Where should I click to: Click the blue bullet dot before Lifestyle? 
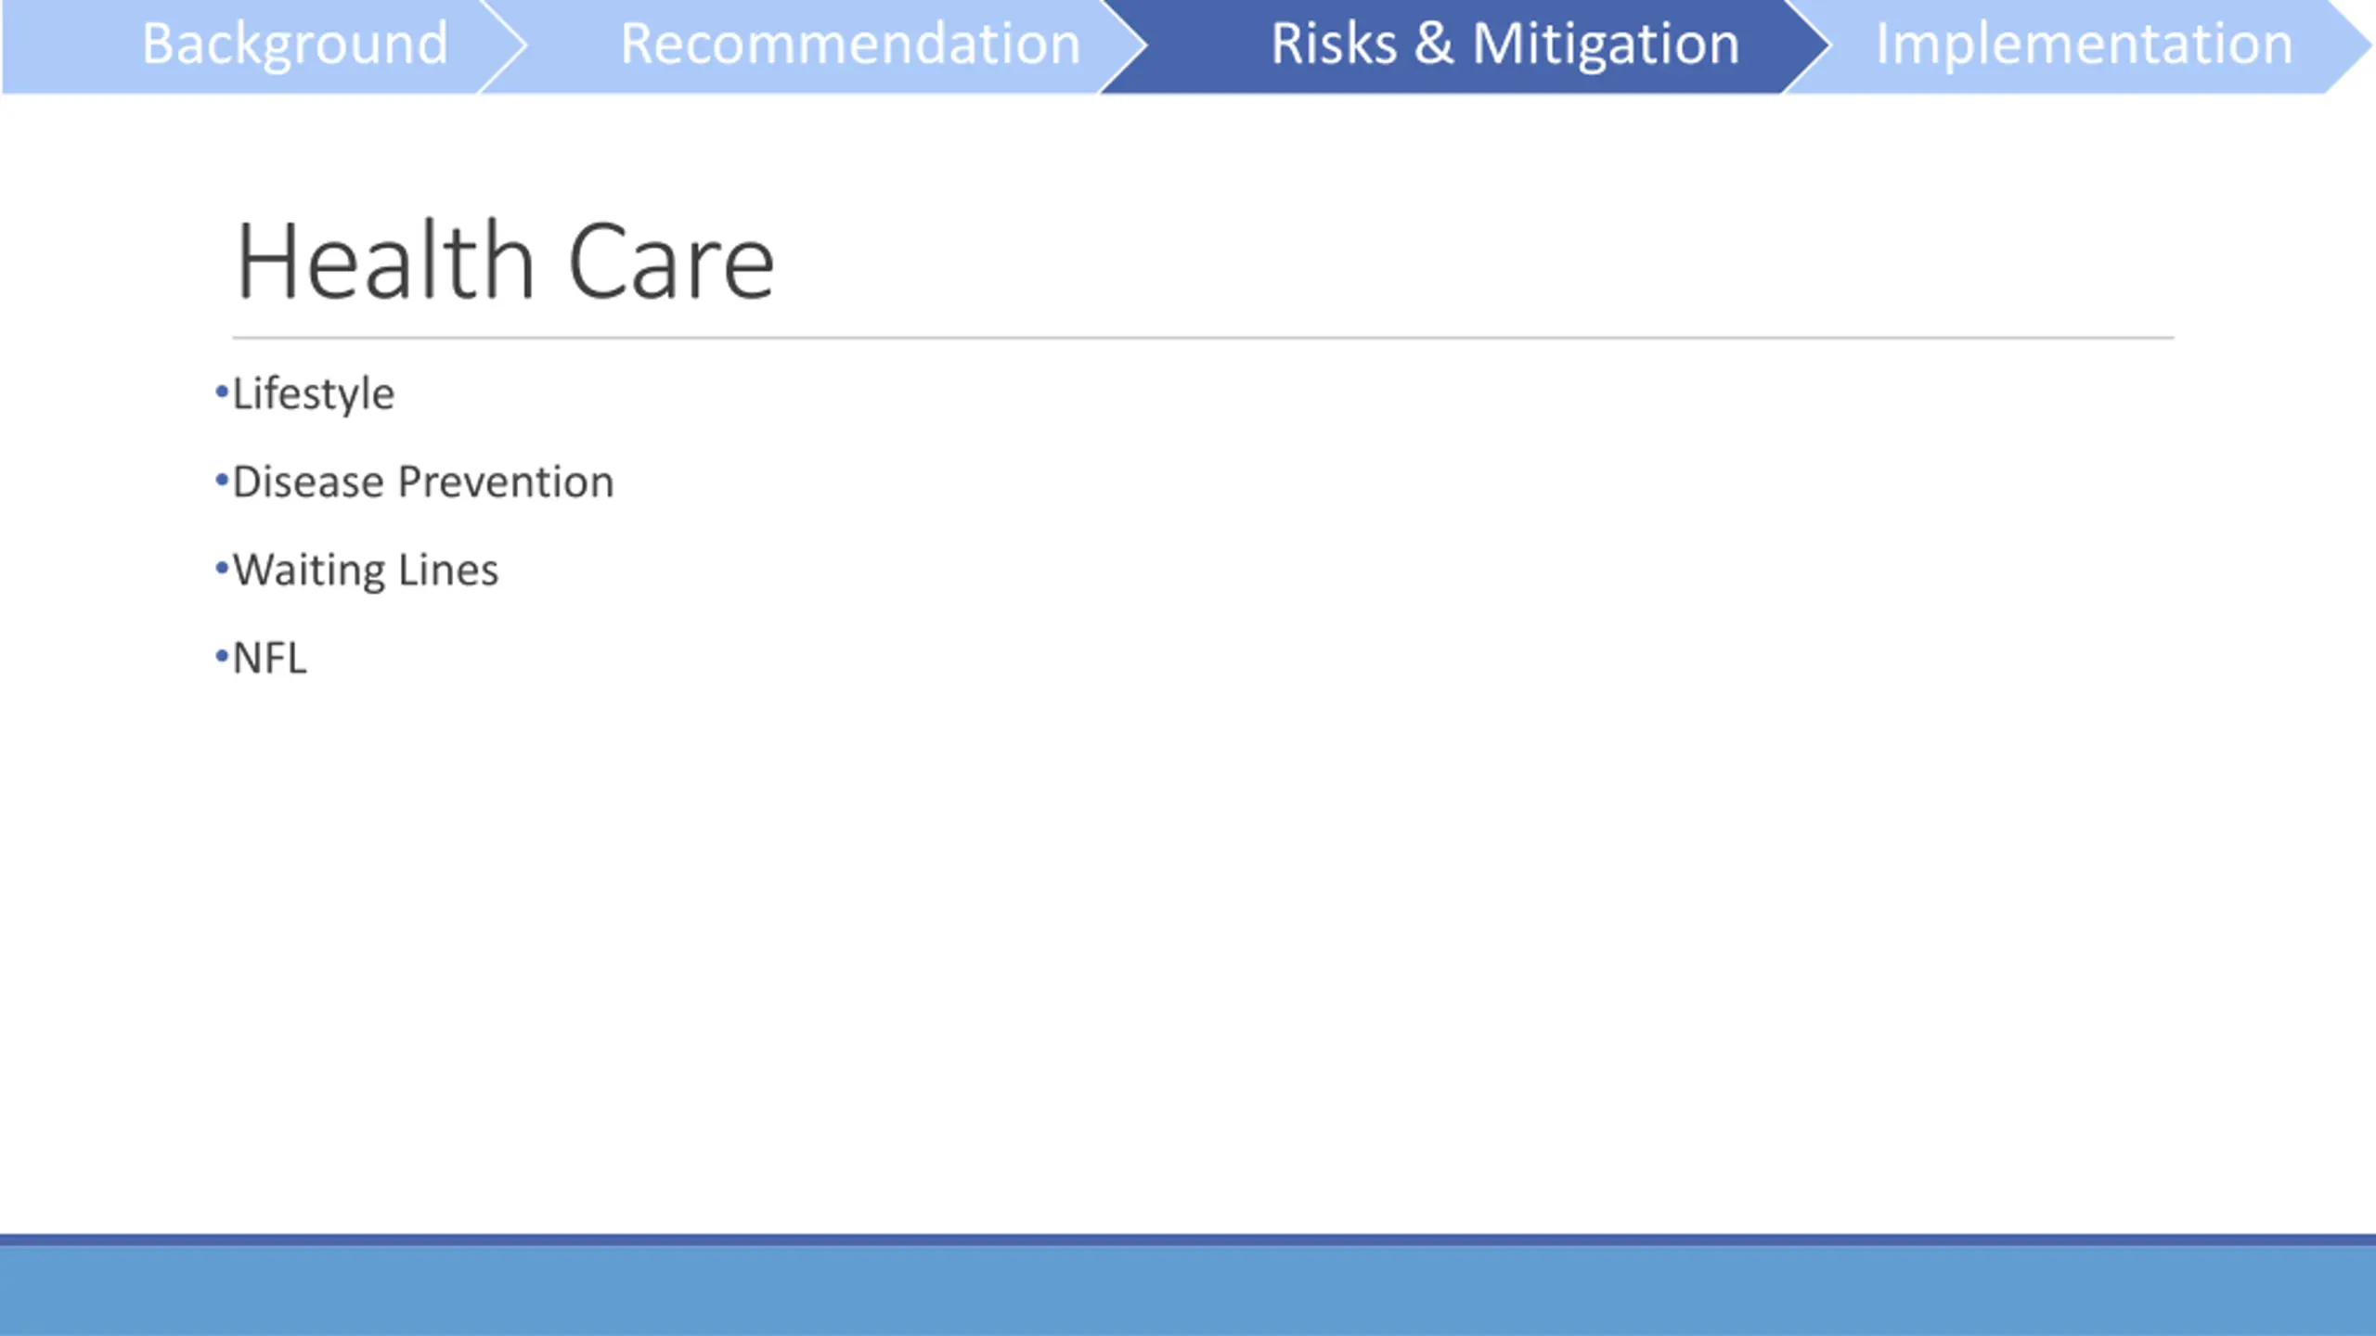(222, 392)
